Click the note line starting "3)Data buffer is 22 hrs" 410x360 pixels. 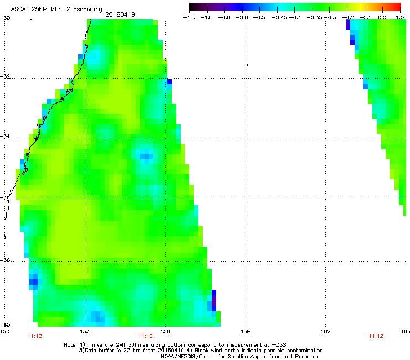pyautogui.click(x=201, y=351)
